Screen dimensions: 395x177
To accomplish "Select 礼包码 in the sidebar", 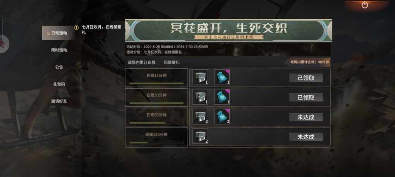I will (59, 84).
